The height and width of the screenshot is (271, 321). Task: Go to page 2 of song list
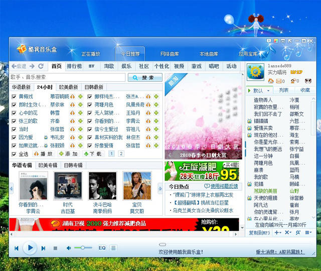[121, 154]
